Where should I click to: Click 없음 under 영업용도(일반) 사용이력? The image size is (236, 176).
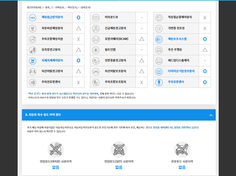coord(119,167)
